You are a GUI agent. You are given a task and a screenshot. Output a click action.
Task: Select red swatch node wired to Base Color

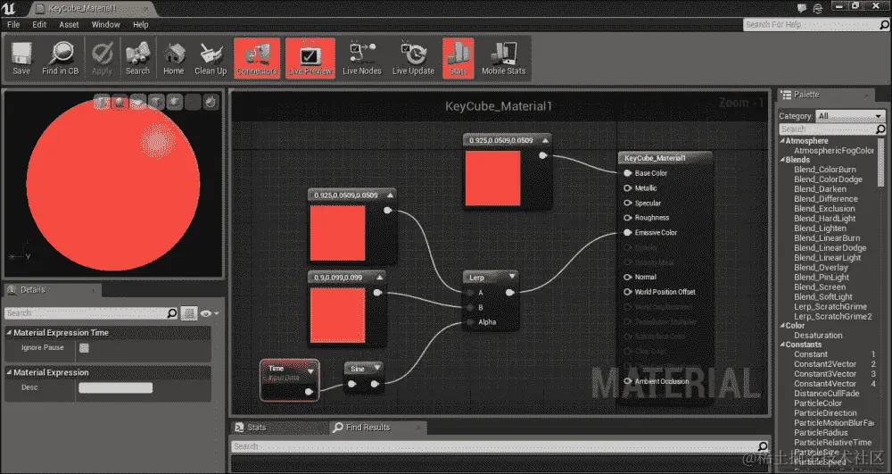[x=492, y=178]
